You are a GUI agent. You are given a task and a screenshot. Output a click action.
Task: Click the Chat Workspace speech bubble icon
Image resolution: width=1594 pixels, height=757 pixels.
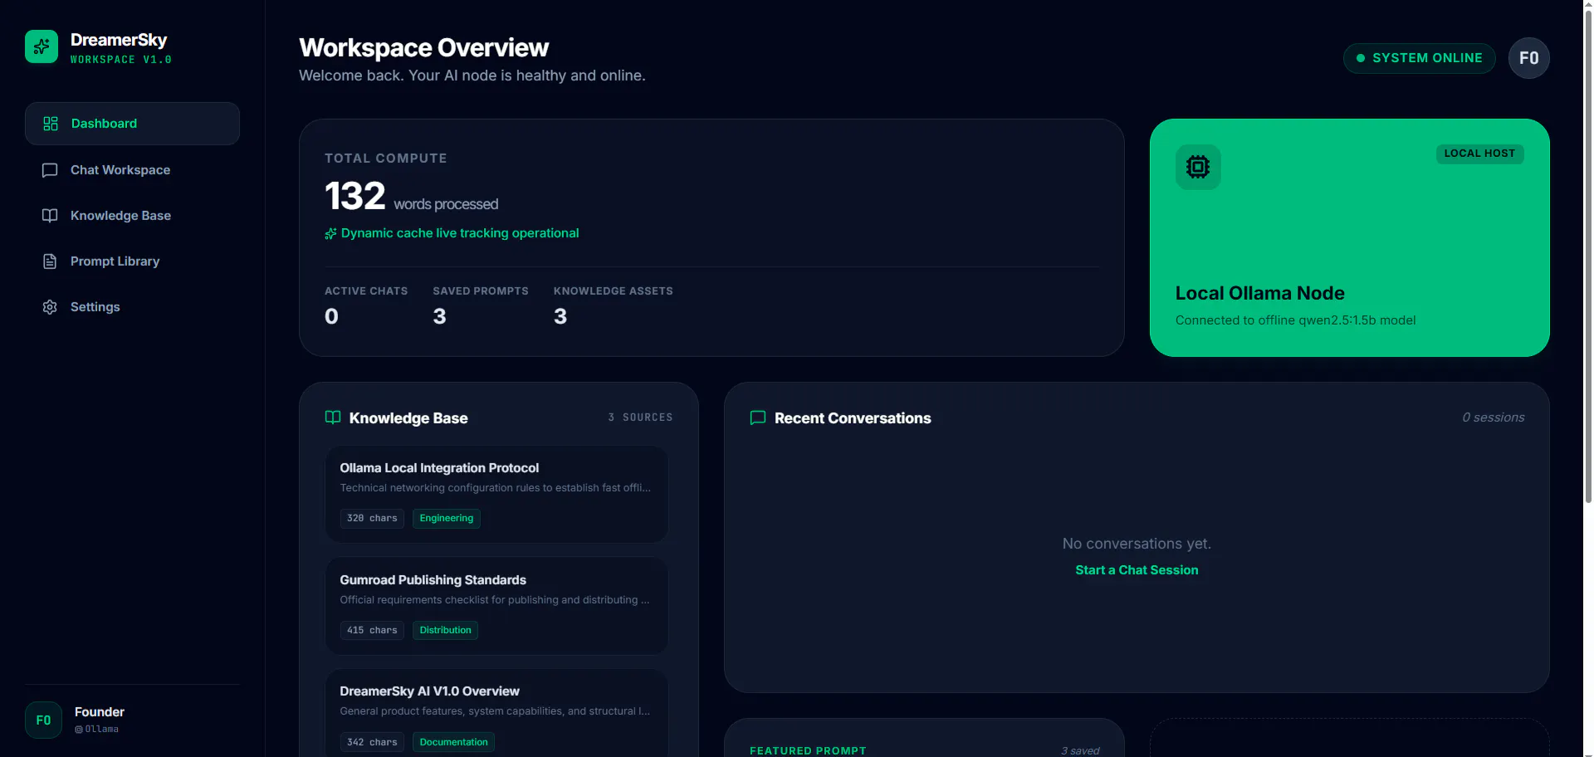50,170
